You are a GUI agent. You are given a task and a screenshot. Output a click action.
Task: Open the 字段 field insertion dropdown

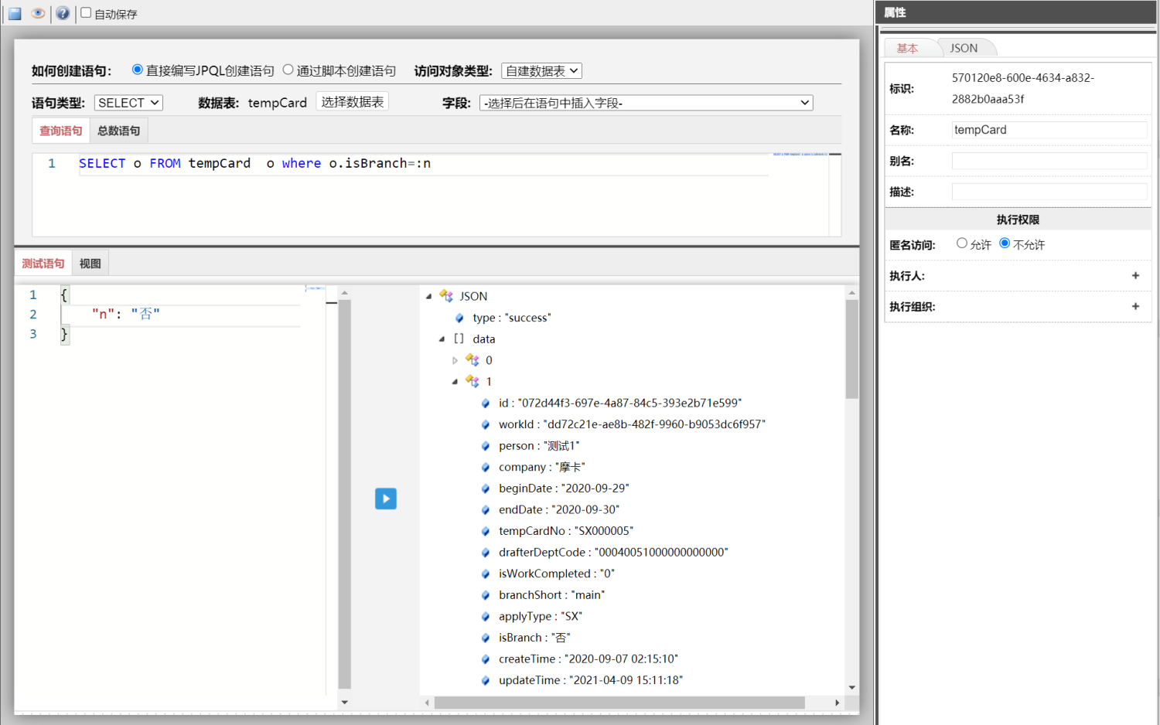pyautogui.click(x=646, y=103)
